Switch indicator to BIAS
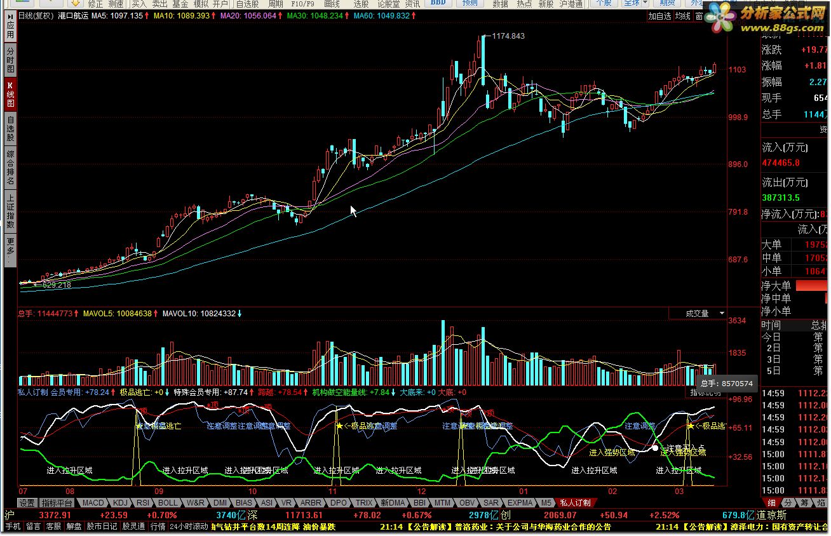831x536 pixels. 244,502
